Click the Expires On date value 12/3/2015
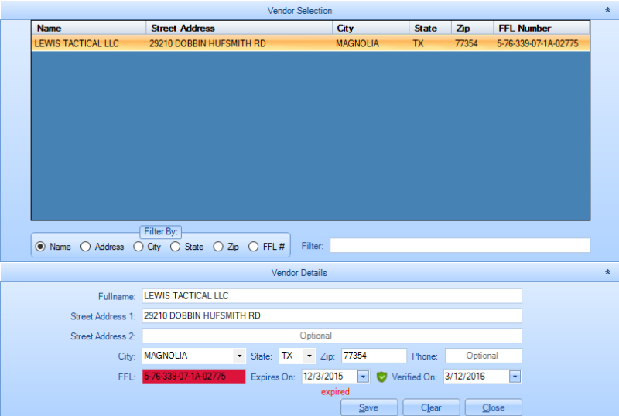This screenshot has width=619, height=416. tap(323, 377)
